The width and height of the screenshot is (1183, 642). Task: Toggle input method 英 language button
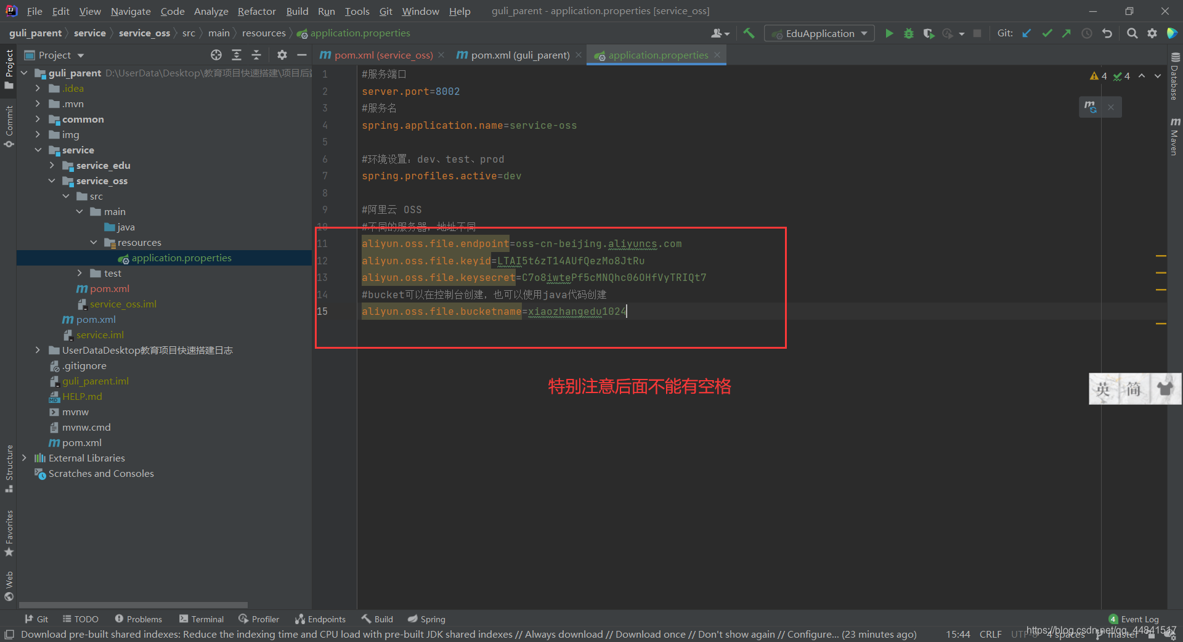(1104, 389)
